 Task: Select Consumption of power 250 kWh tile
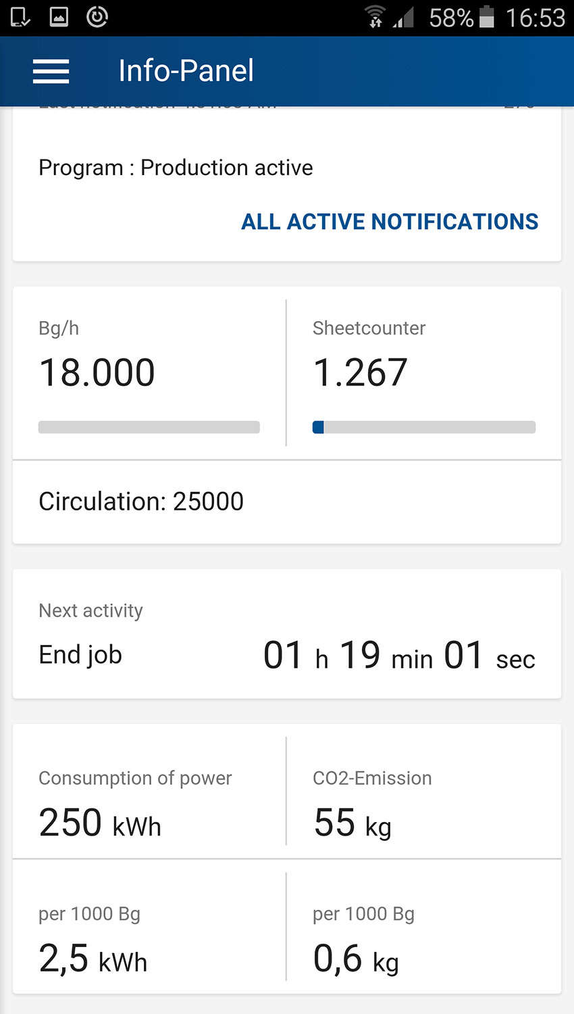tap(135, 804)
